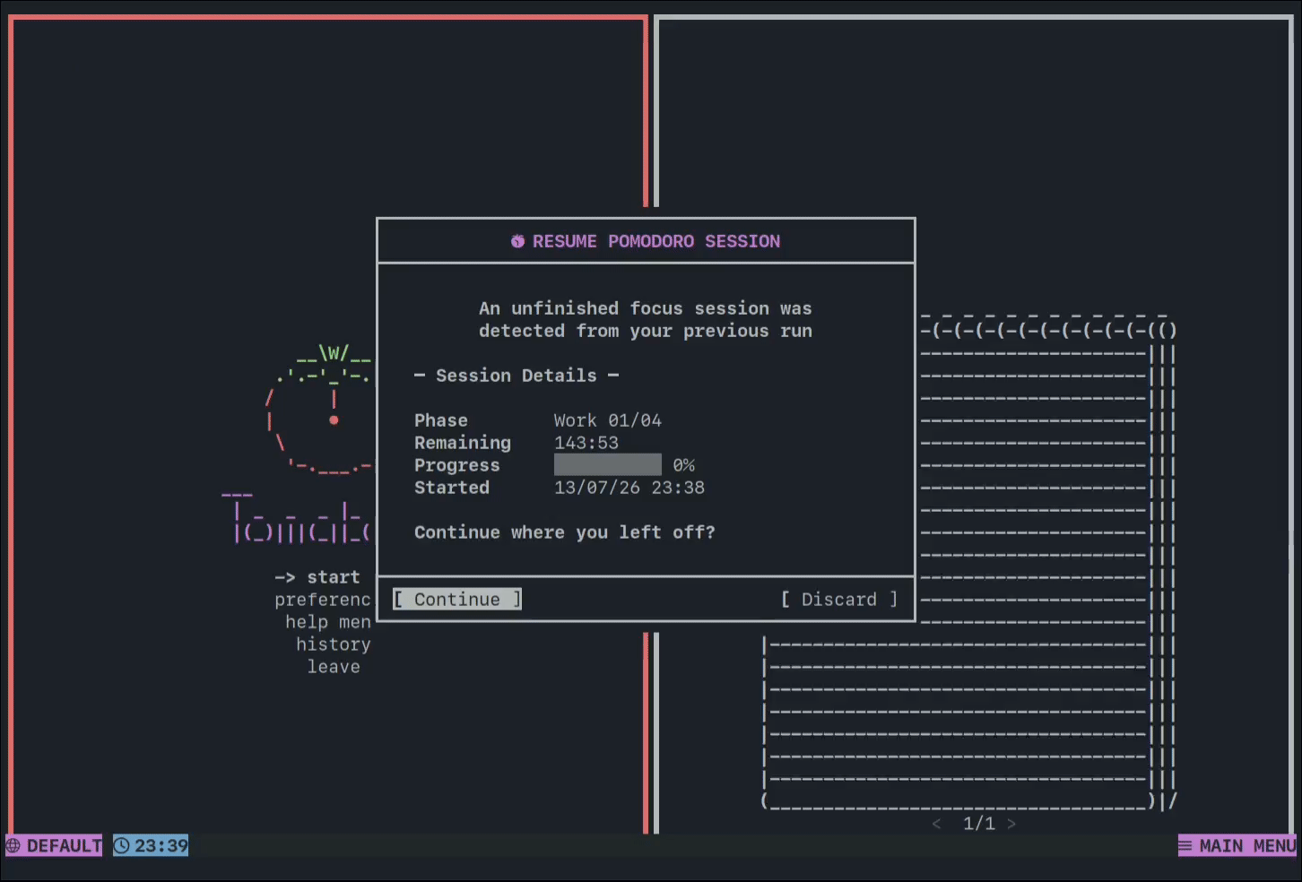Go to previous page with left arrow
The image size is (1302, 882).
coord(936,824)
